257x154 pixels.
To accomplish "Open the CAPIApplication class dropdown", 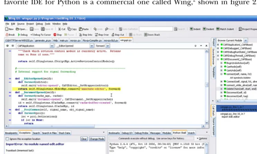I will (x=52, y=46).
